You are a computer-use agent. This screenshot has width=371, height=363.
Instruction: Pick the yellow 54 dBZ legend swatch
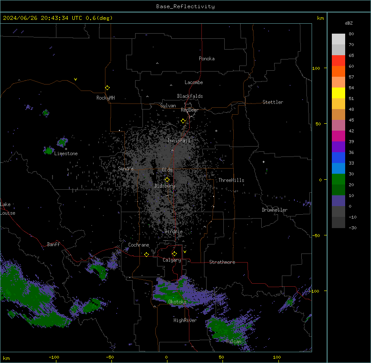[338, 93]
